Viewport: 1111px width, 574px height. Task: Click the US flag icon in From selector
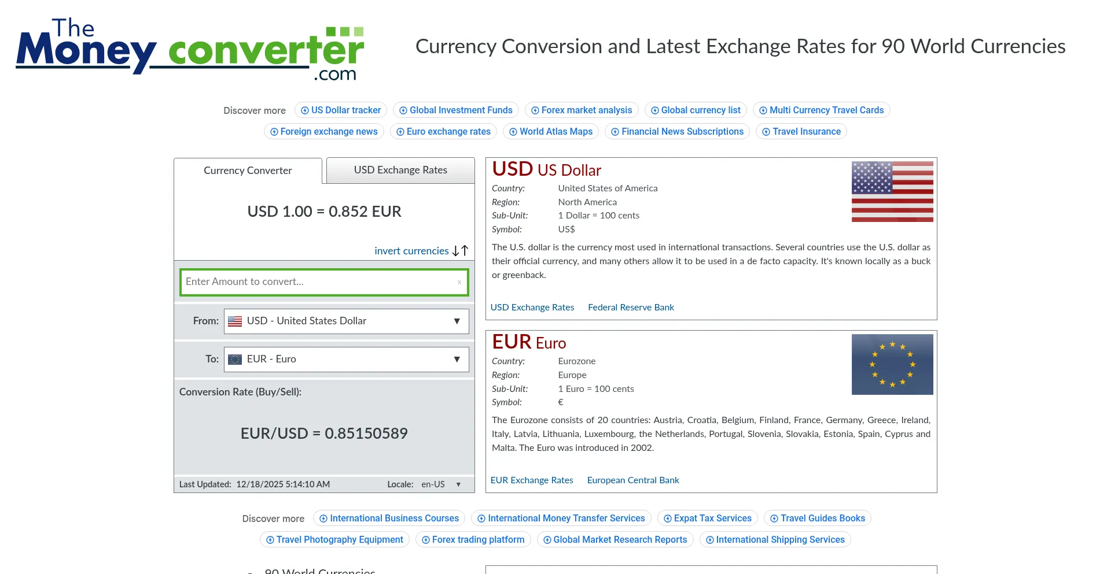coord(235,321)
